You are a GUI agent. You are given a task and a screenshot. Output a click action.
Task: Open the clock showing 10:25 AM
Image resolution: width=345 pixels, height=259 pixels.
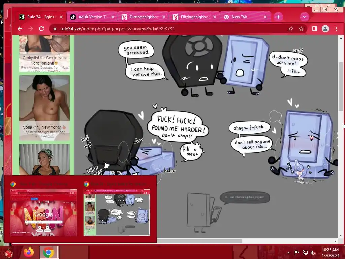(331, 253)
